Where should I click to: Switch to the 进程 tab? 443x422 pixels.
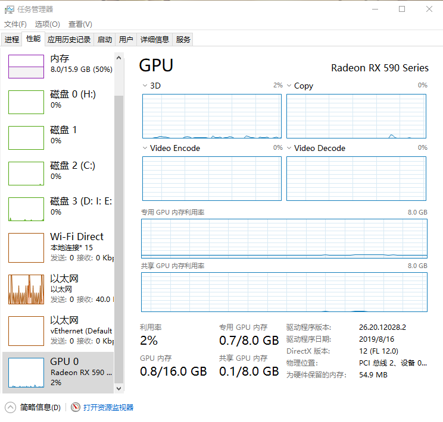[12, 39]
